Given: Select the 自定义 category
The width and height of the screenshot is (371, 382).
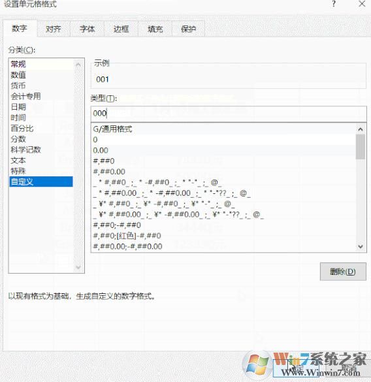Looking at the screenshot, I should click(x=41, y=182).
